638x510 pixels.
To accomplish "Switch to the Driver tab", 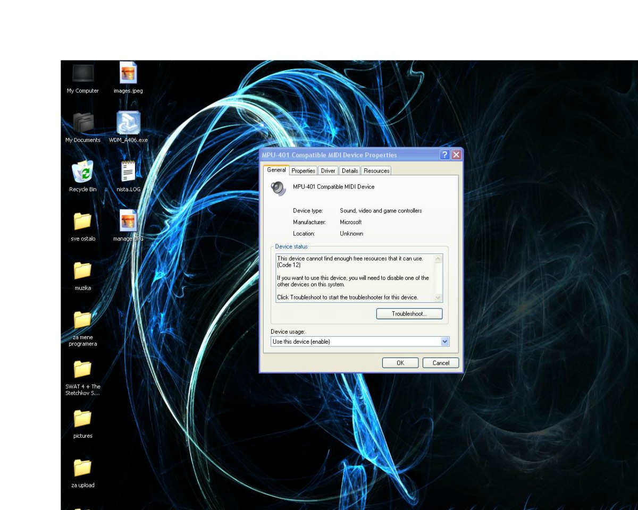I will pyautogui.click(x=328, y=171).
